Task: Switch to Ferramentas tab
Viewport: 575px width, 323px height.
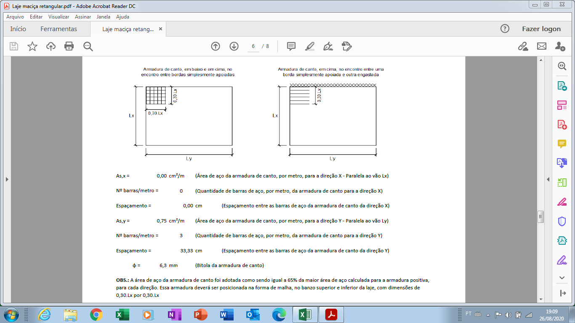Action: [59, 29]
